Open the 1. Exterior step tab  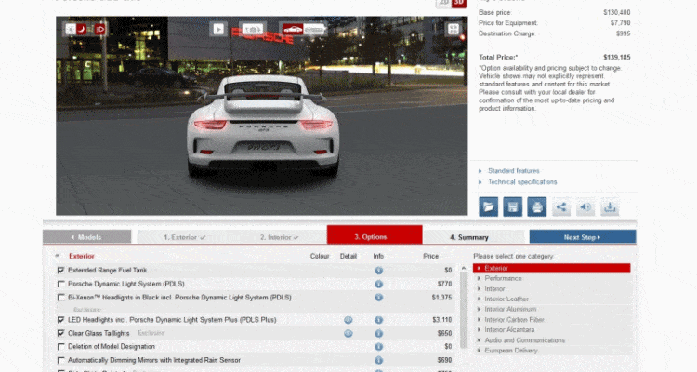coord(185,237)
